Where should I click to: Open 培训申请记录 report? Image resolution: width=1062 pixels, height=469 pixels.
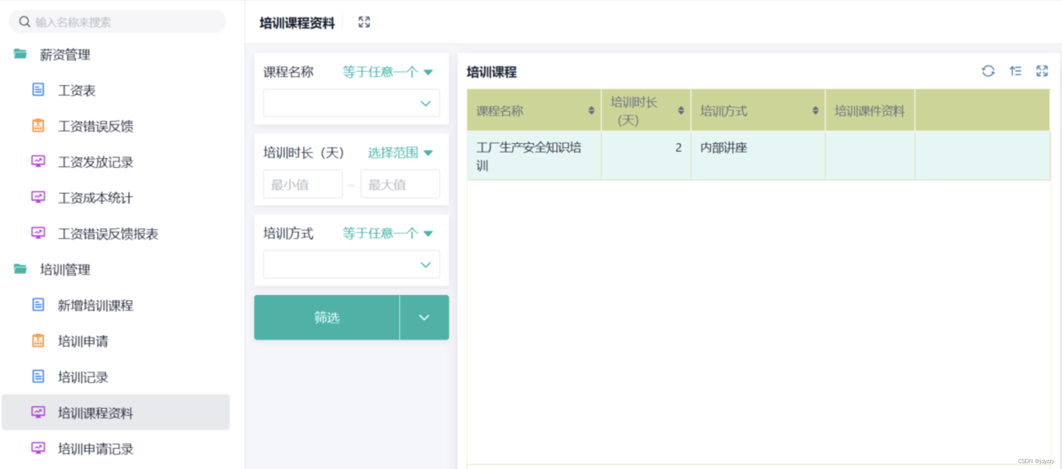95,449
